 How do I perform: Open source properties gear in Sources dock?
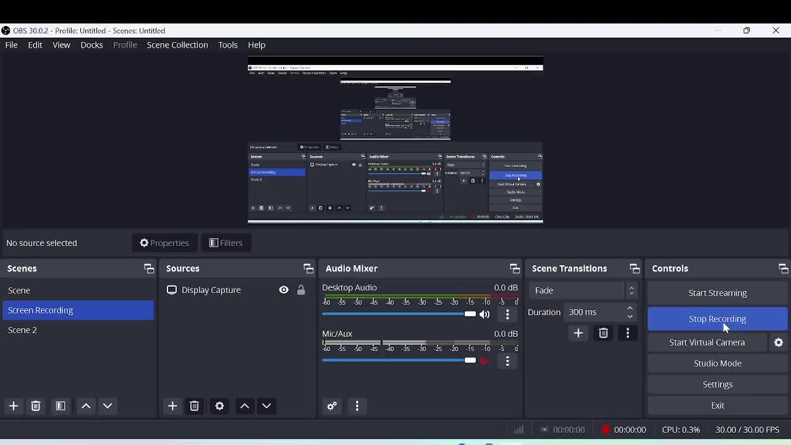pos(219,406)
